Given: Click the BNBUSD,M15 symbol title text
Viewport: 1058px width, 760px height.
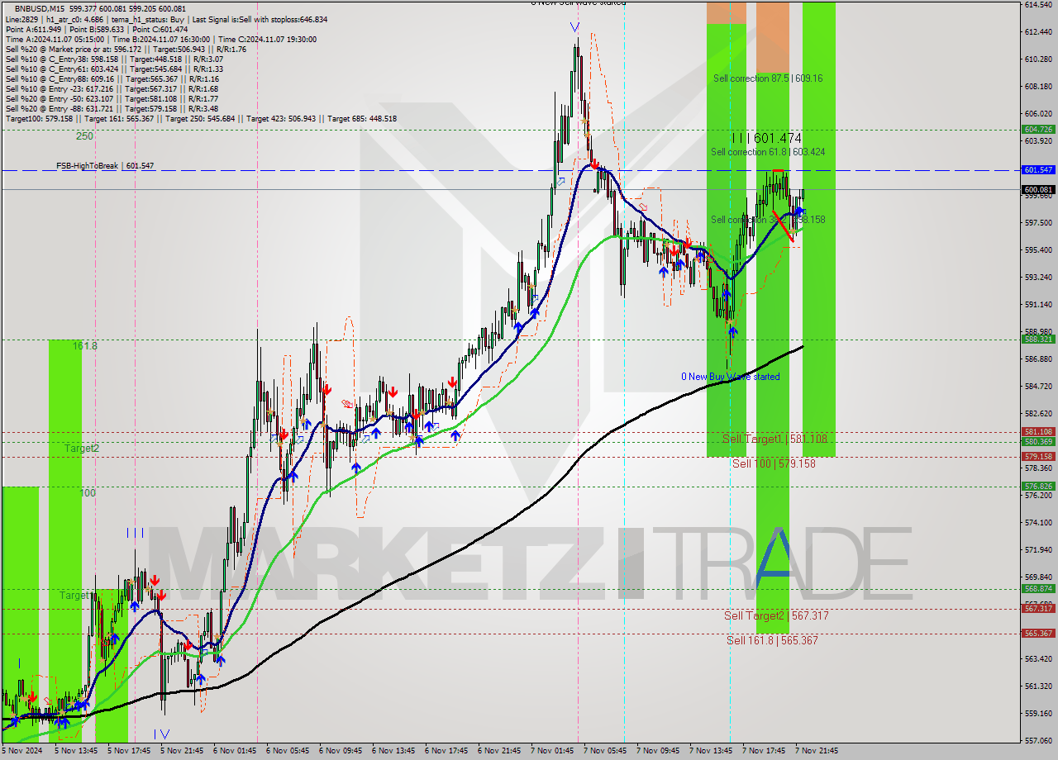Looking at the screenshot, I should [x=41, y=8].
